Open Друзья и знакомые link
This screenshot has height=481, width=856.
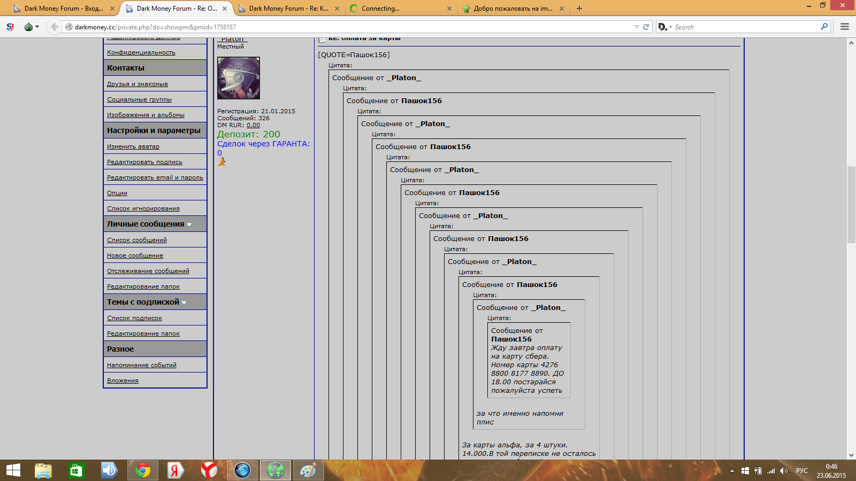137,84
